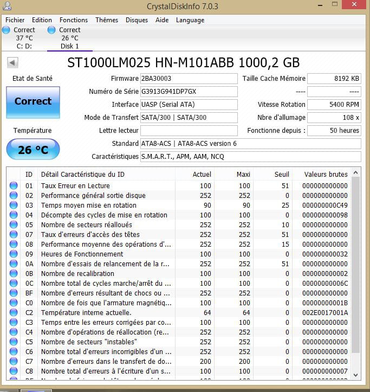Click raw value 000000000C49
The image size is (370, 392).
coord(325,205)
